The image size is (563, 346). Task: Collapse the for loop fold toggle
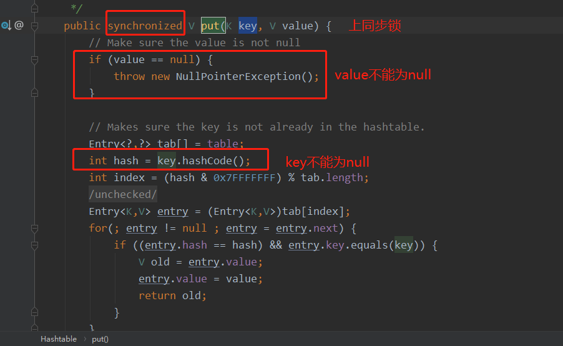34,229
